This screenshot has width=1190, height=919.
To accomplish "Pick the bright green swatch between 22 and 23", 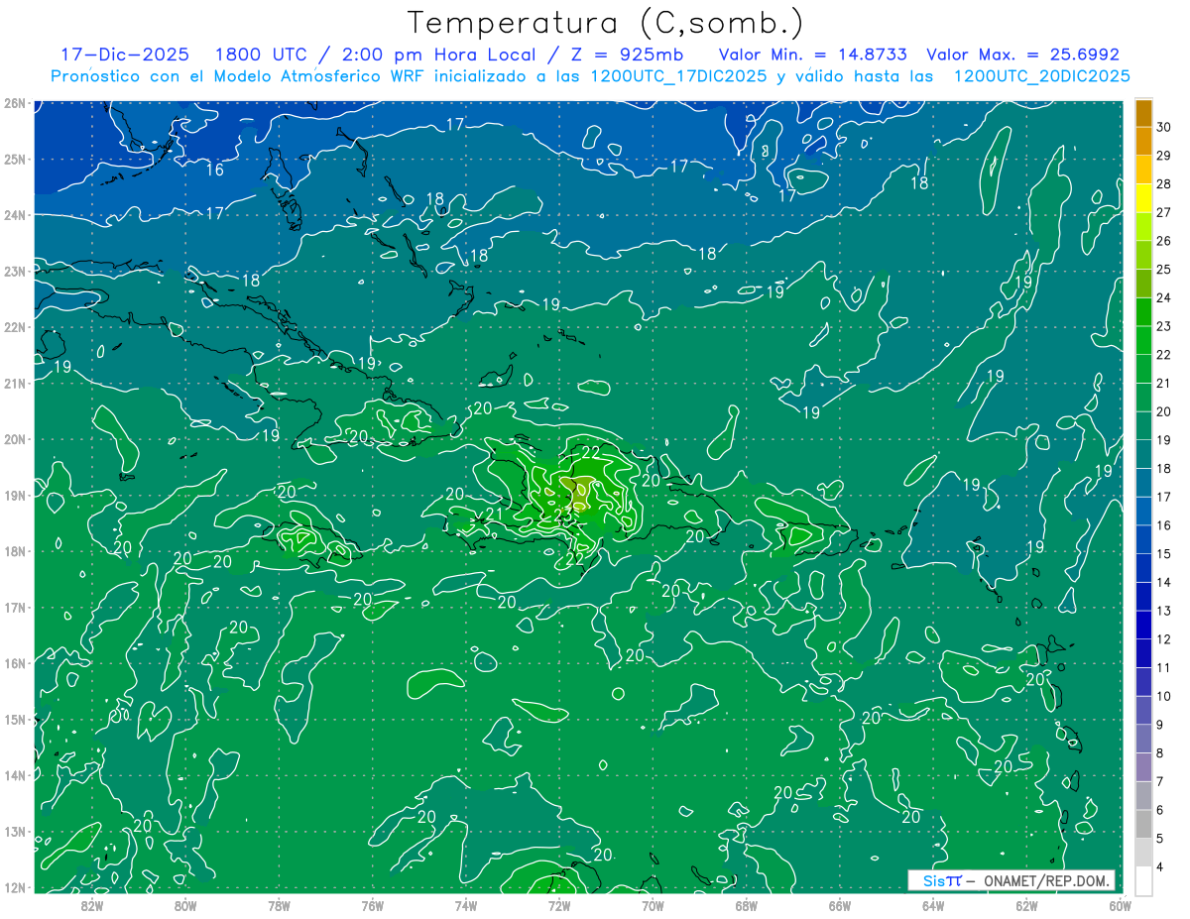I will click(x=1143, y=340).
